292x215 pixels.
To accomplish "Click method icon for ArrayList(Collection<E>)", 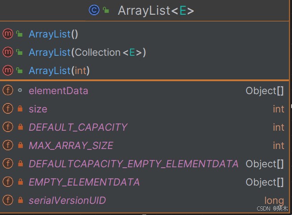I will pos(8,52).
